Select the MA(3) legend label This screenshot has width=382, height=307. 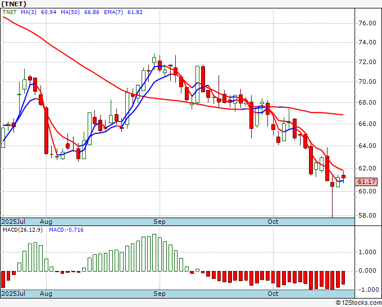[x=29, y=12]
